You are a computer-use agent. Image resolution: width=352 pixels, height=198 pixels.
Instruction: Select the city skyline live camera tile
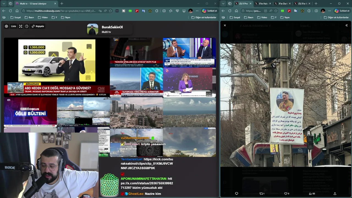136,113
